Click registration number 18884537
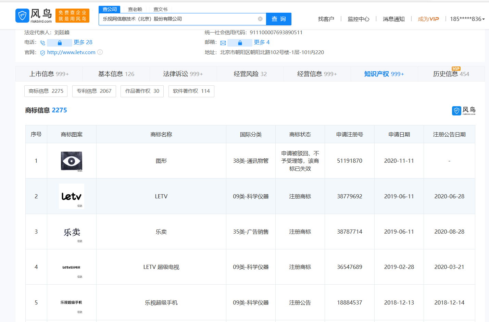 pyautogui.click(x=350, y=303)
